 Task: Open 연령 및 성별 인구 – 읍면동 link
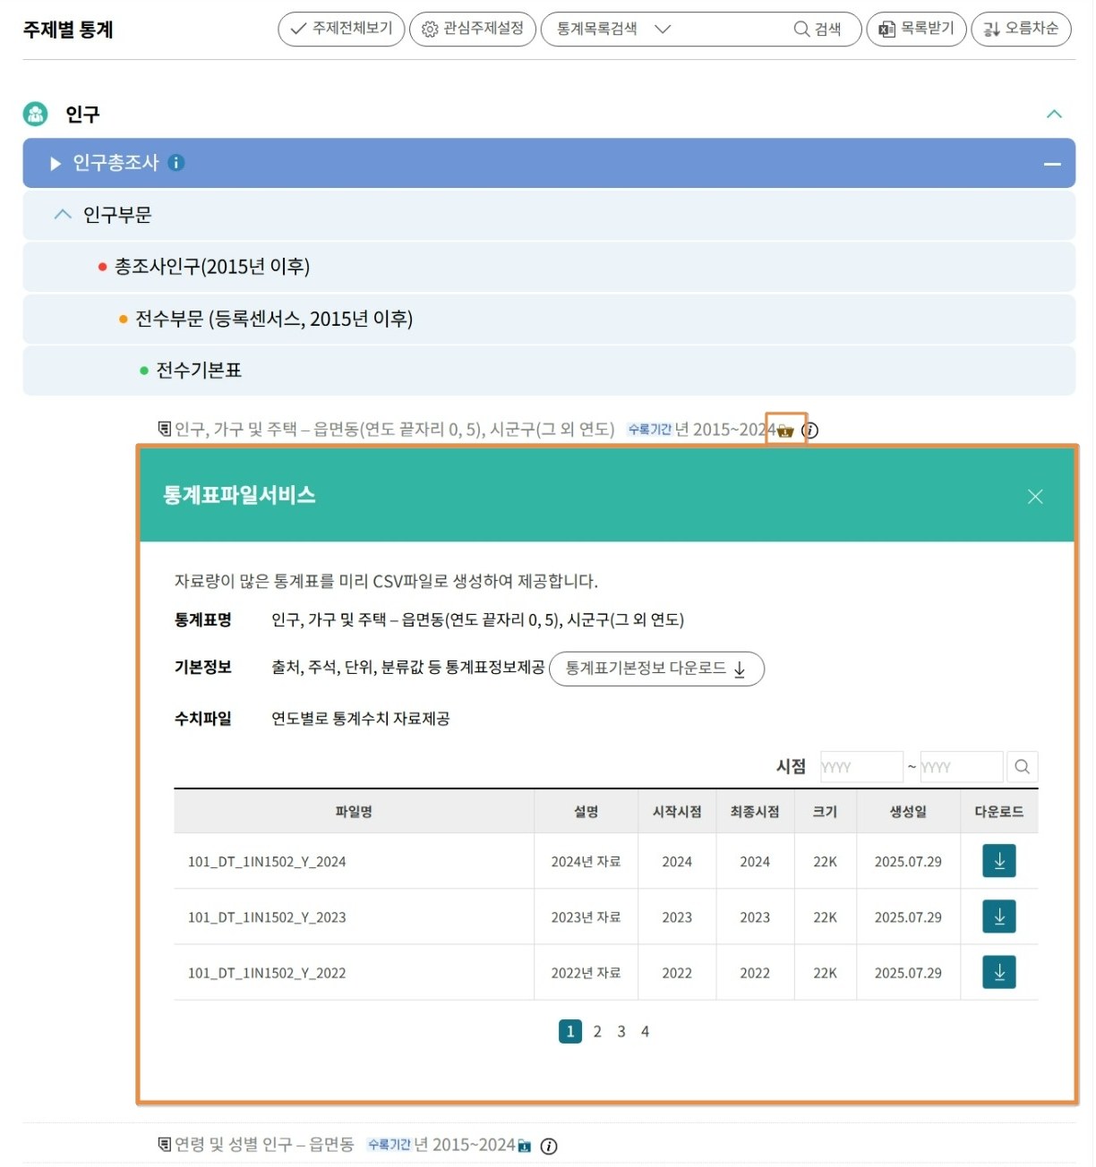pos(264,1145)
